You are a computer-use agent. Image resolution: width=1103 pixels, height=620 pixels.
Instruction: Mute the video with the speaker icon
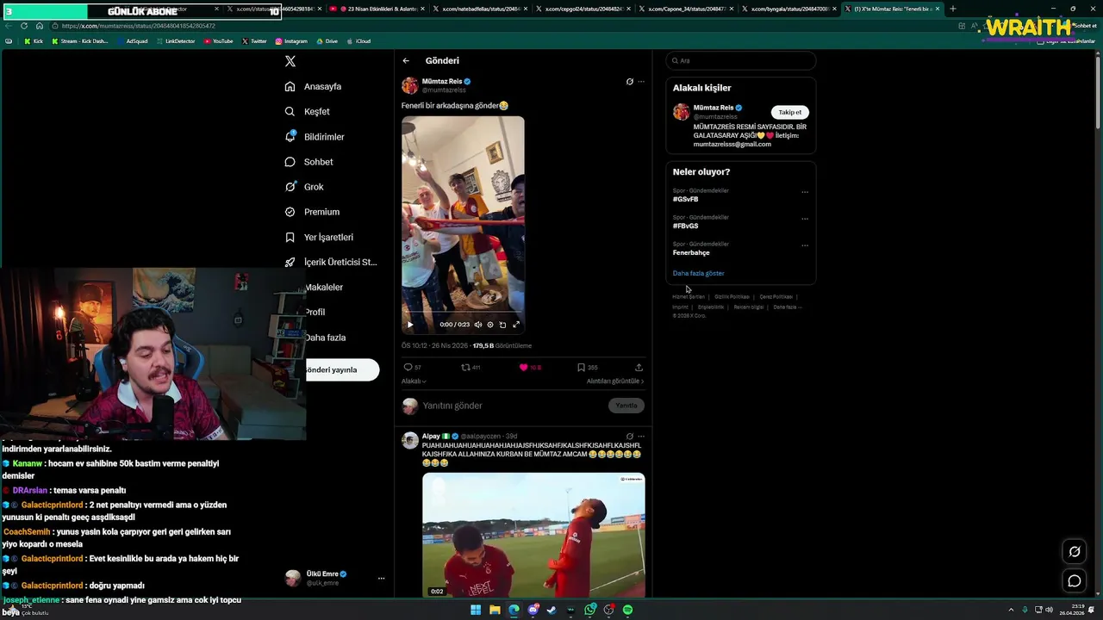pos(478,325)
